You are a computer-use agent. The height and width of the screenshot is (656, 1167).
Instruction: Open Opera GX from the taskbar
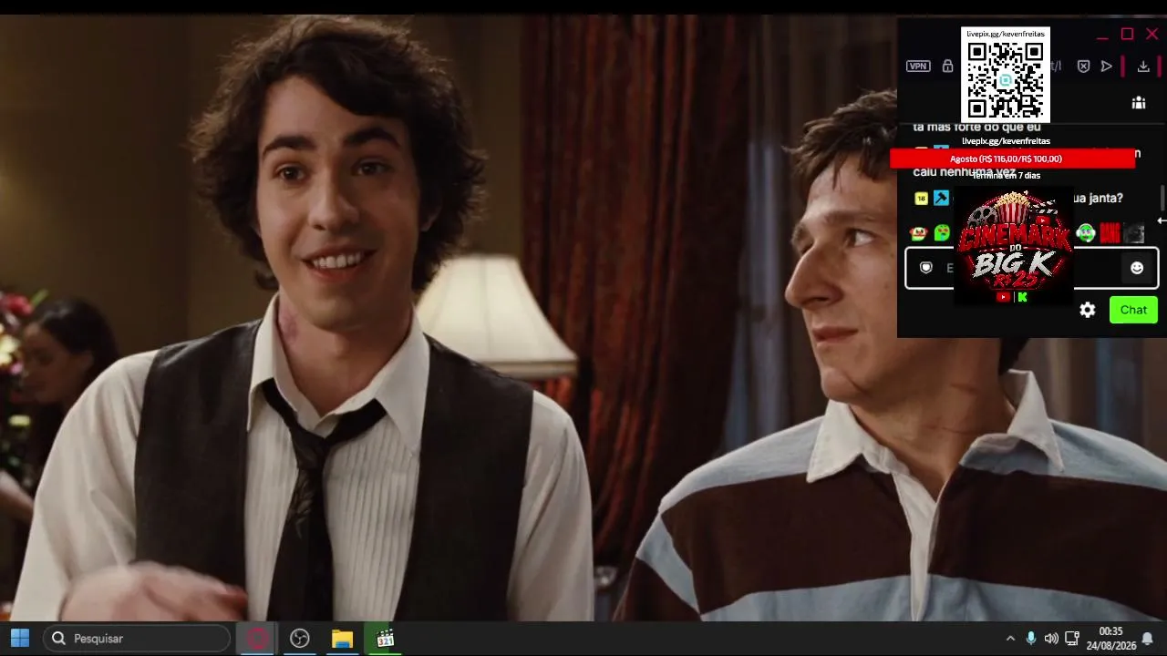[x=257, y=639]
